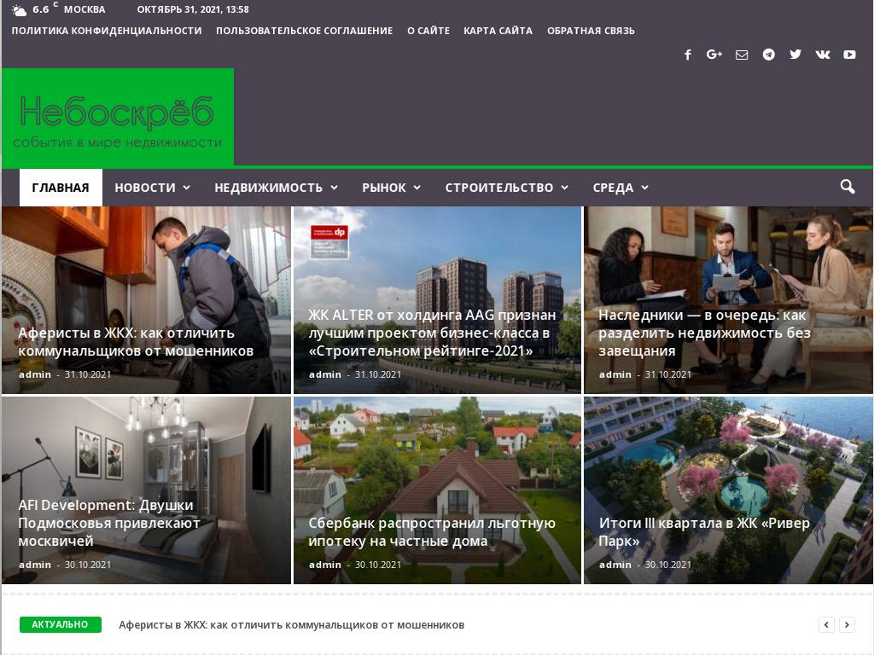Viewport: 874px width, 655px height.
Task: Expand the НОВОСТИ dropdown menu
Action: pos(152,187)
